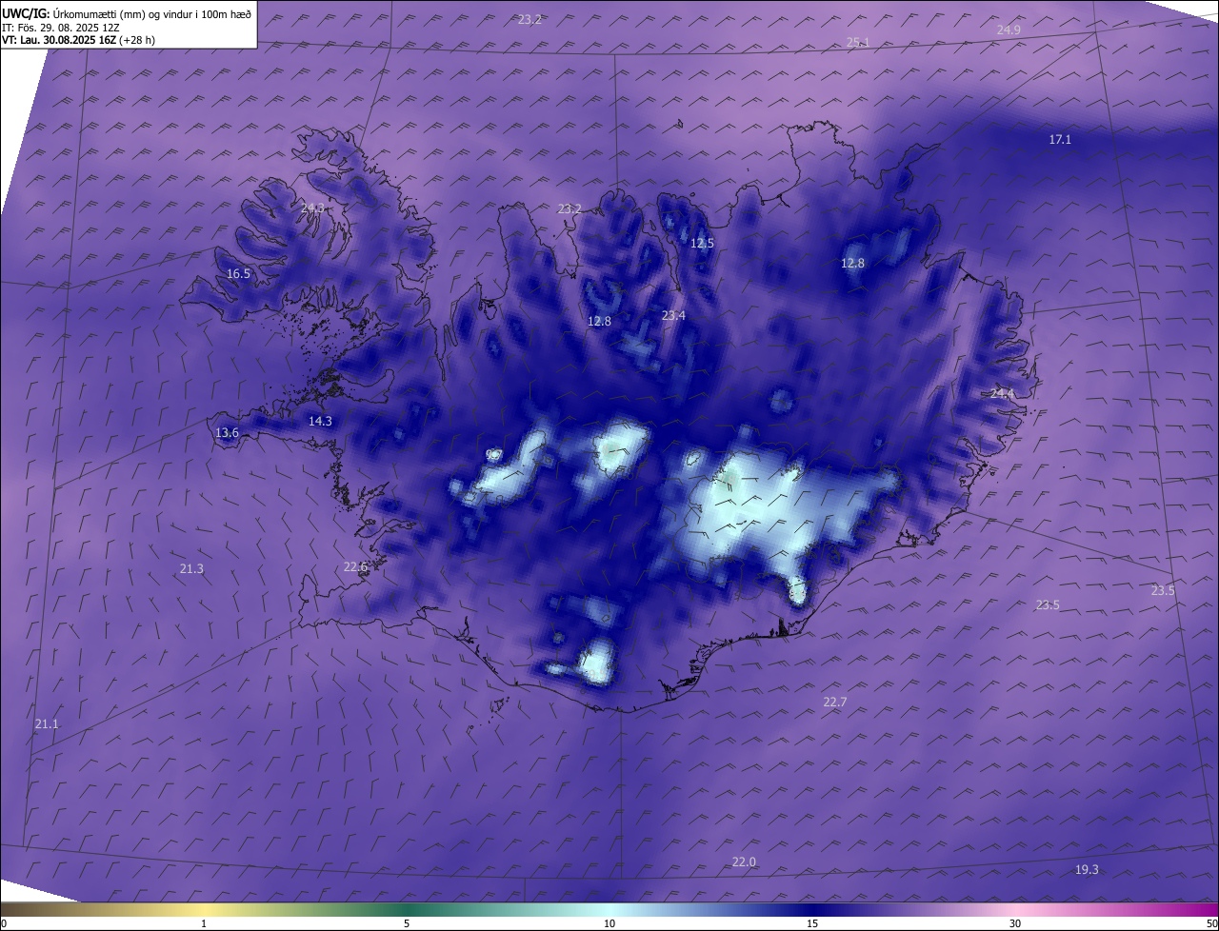Select the 24.4 value near the east coast

1002,394
